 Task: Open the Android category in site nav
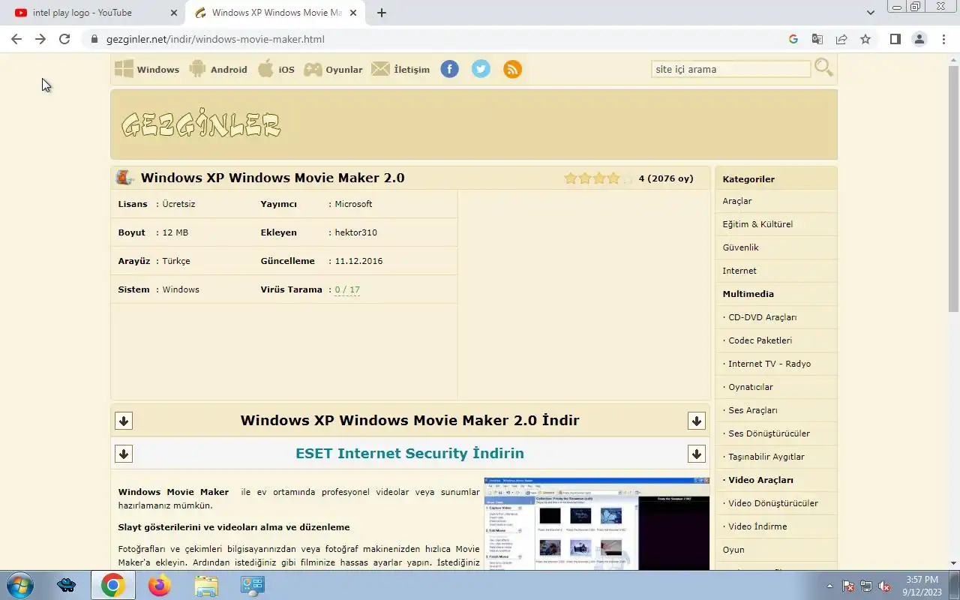[218, 69]
